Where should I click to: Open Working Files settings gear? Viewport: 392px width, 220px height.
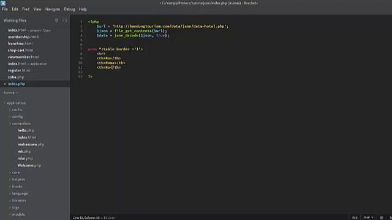pos(57,20)
